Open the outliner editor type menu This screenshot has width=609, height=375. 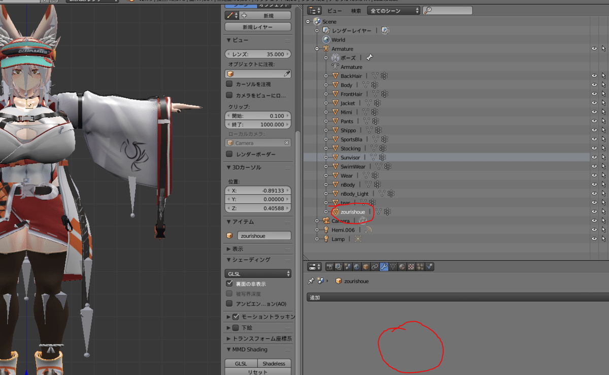pos(315,10)
